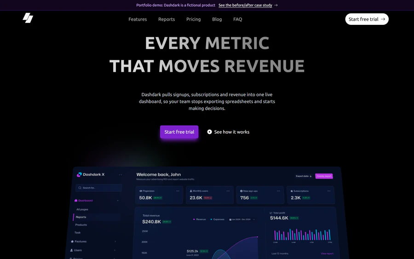Open the Jan 2024 - Dec 2024 date range dropdown

(x=242, y=219)
